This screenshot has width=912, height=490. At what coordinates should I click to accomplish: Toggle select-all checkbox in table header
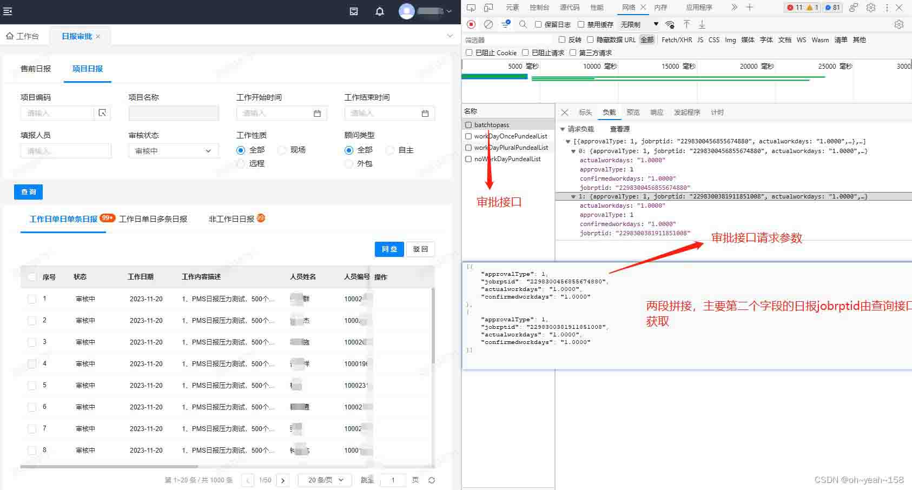(32, 277)
